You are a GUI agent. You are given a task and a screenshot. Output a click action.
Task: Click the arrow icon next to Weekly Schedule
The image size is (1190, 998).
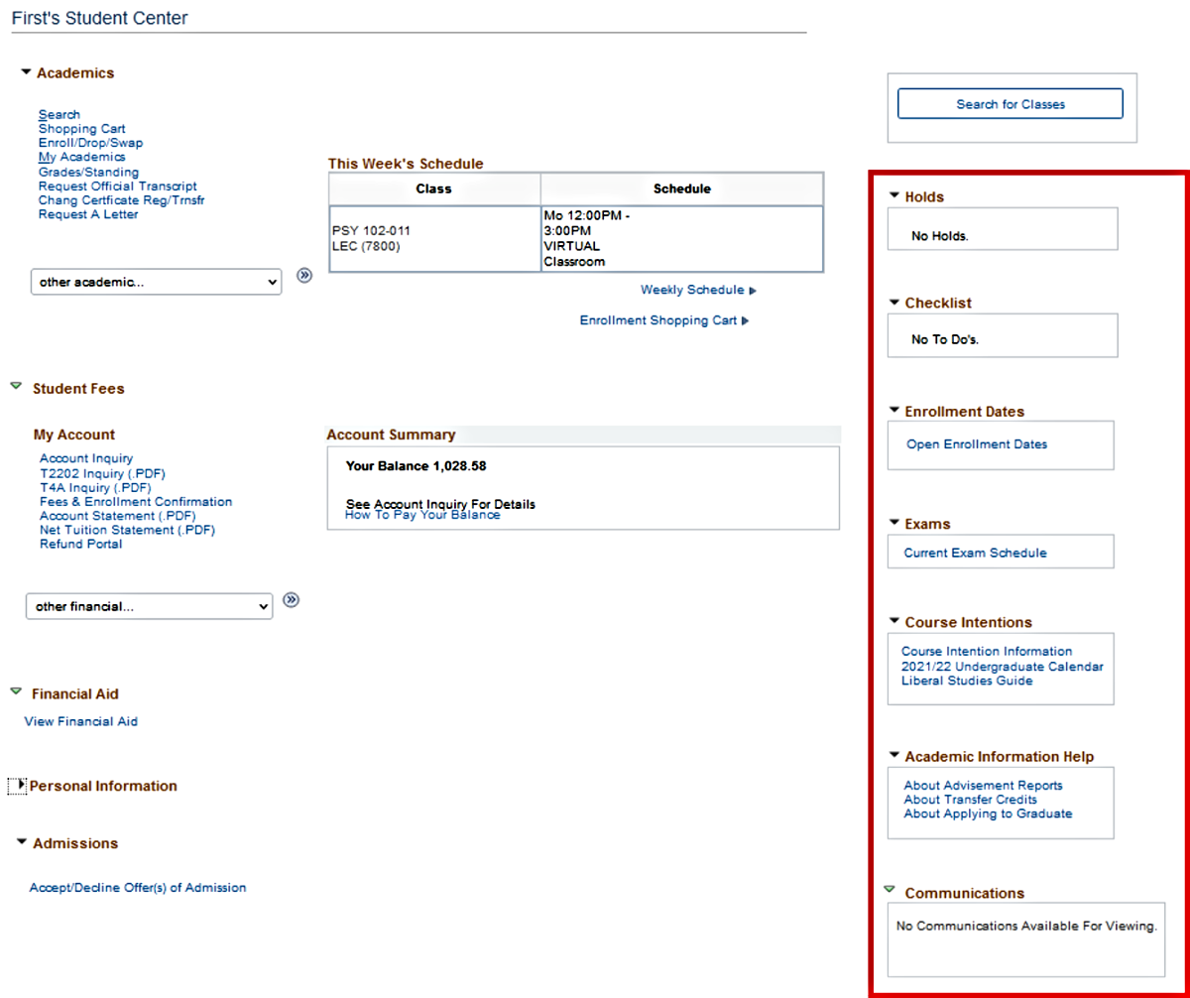[753, 291]
